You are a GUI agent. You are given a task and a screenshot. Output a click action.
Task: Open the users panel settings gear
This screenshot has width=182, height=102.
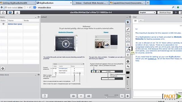click(3, 69)
